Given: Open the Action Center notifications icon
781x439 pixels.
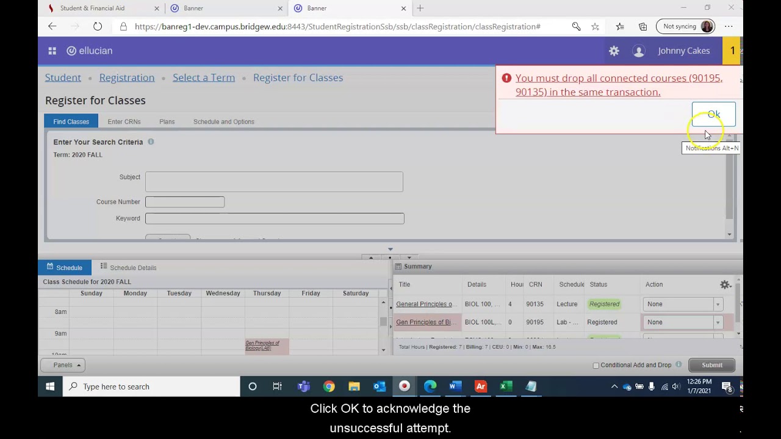Looking at the screenshot, I should (727, 387).
